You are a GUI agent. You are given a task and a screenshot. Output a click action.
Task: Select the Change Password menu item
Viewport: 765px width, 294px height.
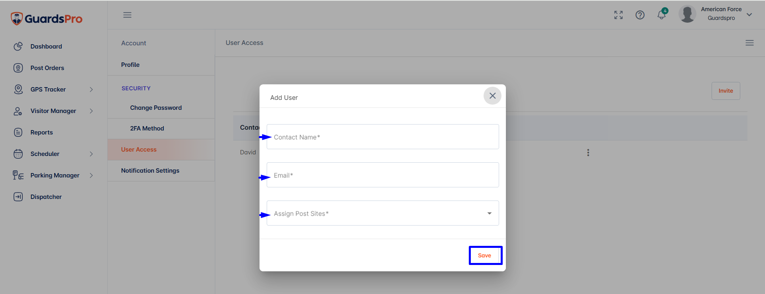156,108
